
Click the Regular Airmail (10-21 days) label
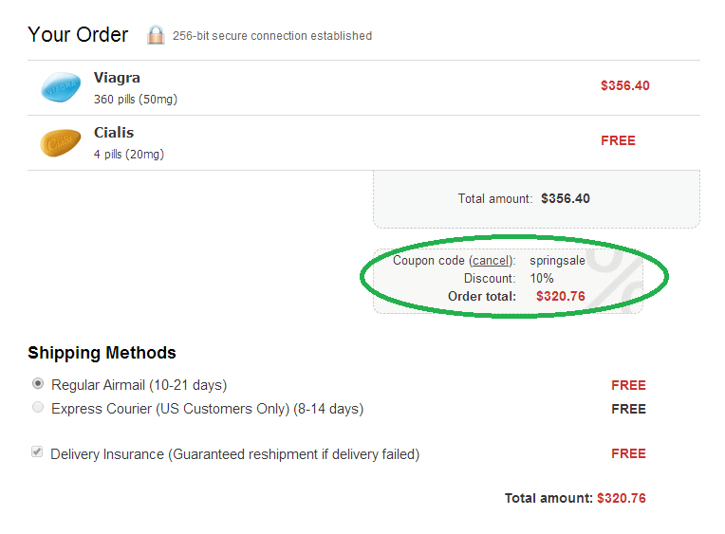(139, 385)
